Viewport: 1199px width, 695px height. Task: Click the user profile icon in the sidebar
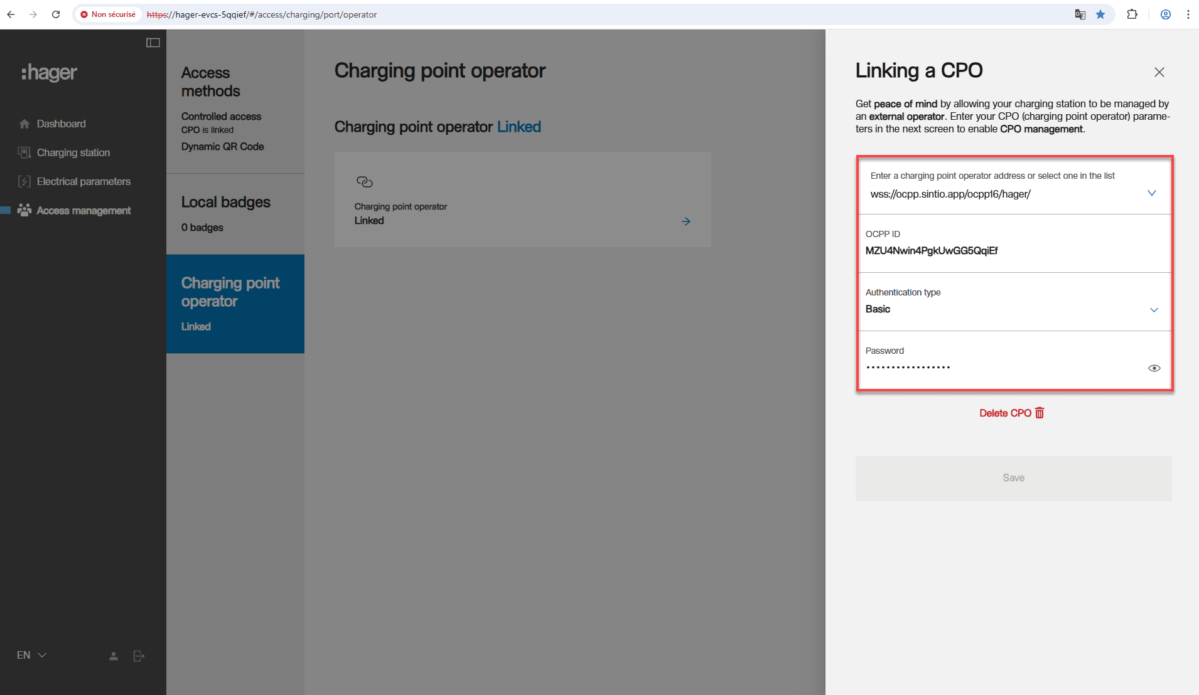114,656
